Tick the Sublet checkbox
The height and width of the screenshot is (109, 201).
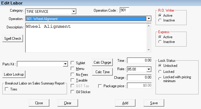click(x=72, y=63)
